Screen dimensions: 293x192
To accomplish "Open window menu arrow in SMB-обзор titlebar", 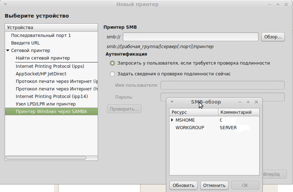I will click(x=172, y=102).
